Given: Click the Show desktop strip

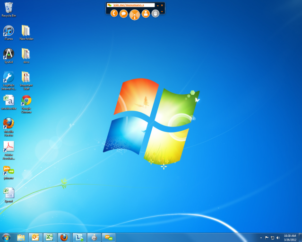Looking at the screenshot, I should [x=300, y=238].
